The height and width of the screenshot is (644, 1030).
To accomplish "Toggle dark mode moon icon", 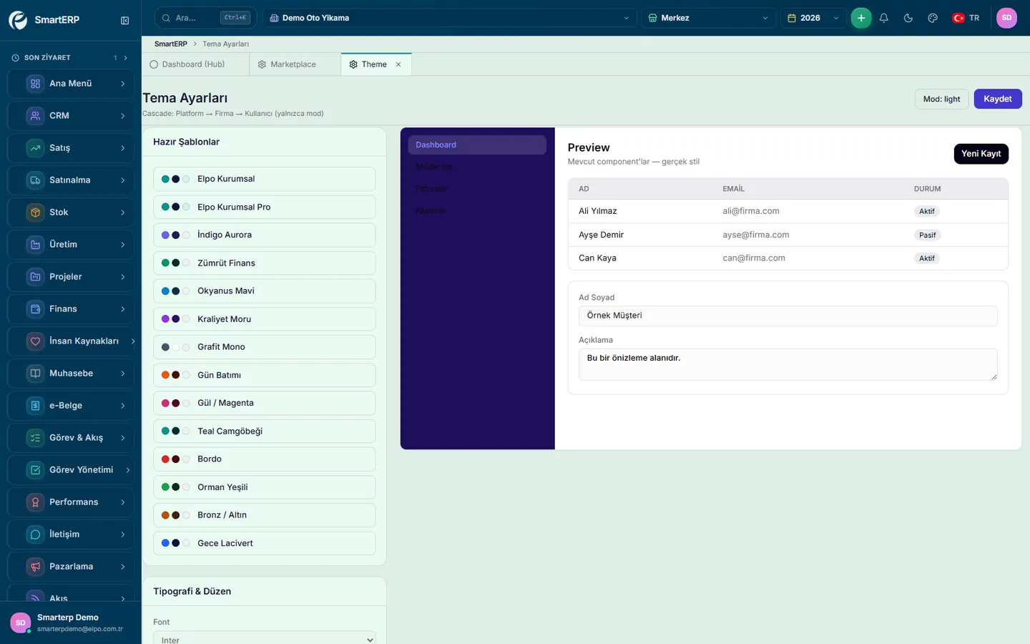I will [x=908, y=18].
